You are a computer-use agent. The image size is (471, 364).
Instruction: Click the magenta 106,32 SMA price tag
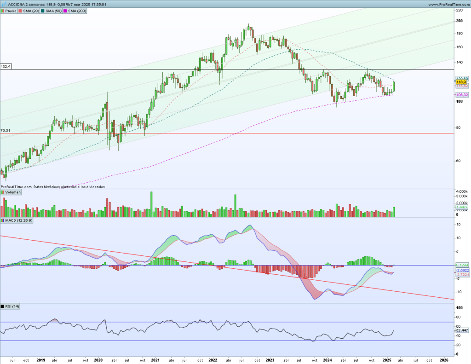(x=461, y=95)
